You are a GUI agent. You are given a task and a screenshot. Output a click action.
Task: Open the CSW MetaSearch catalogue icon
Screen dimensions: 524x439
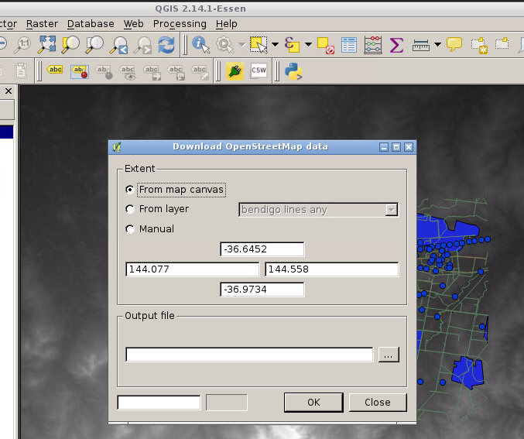259,70
